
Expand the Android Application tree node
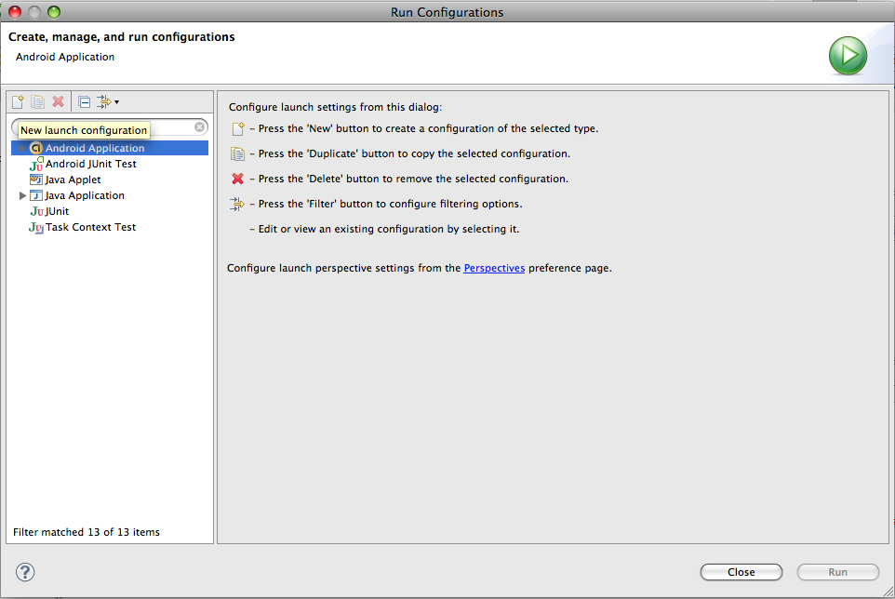pyautogui.click(x=22, y=148)
